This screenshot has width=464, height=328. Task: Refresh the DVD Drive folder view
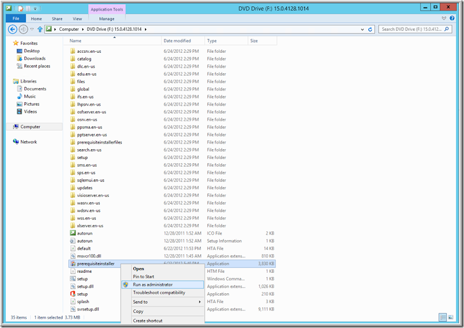pyautogui.click(x=370, y=30)
